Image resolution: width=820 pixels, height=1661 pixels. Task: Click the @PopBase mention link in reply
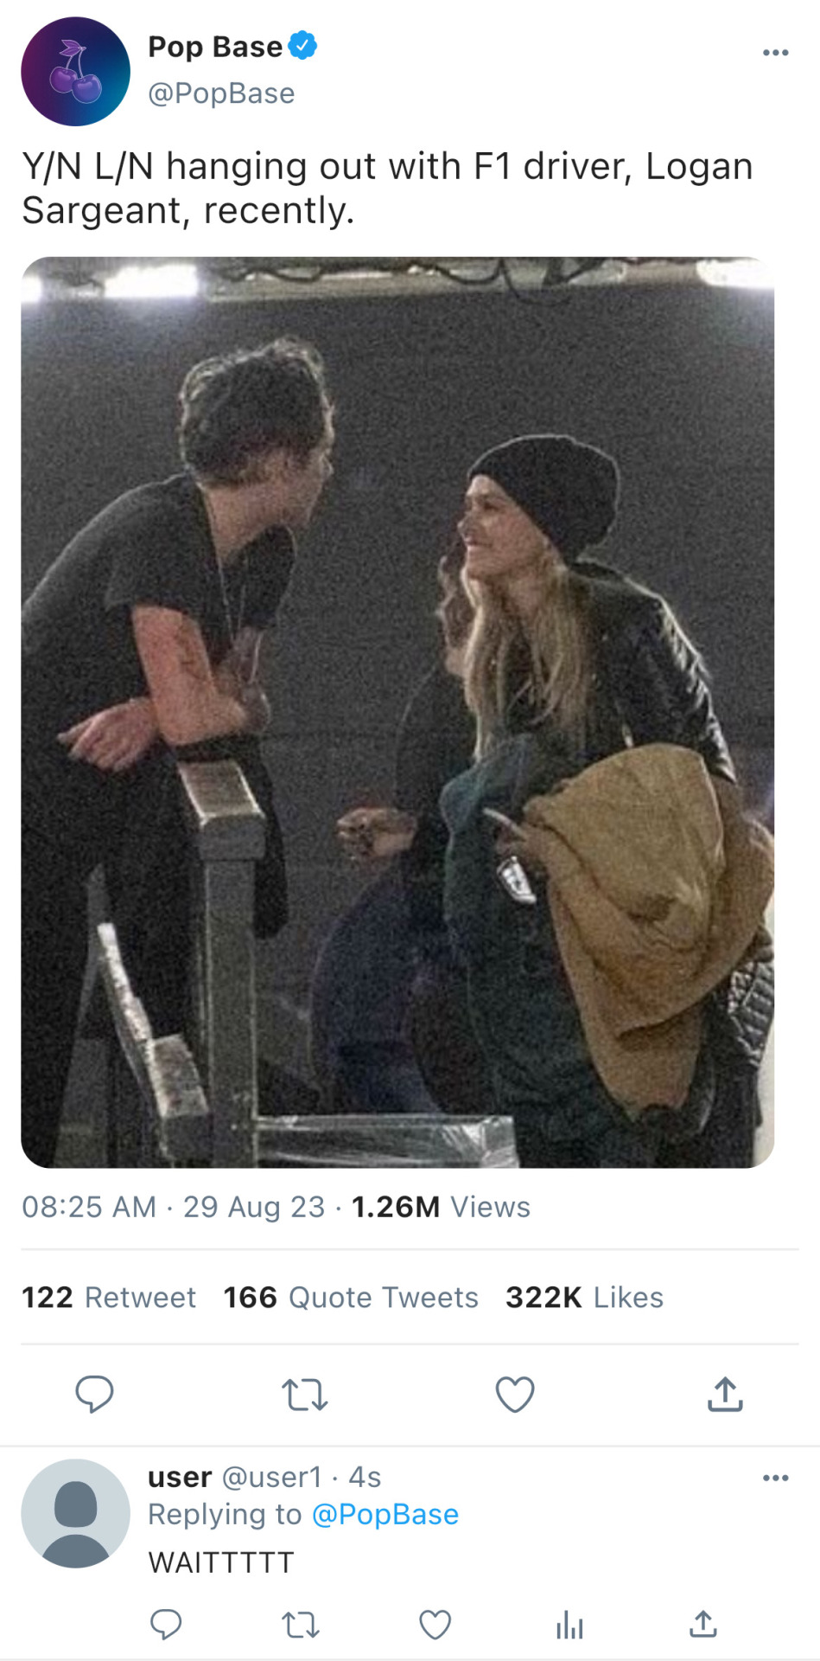[x=385, y=1514]
